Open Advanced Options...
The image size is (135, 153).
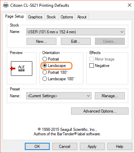pos(100,111)
